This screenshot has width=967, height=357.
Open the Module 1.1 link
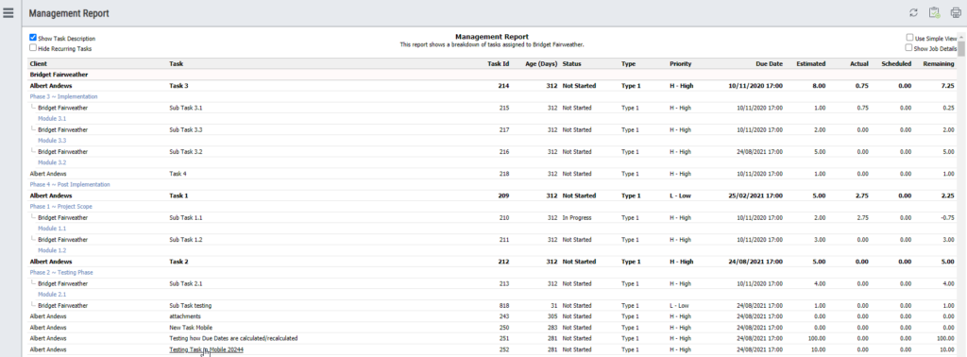click(x=52, y=229)
